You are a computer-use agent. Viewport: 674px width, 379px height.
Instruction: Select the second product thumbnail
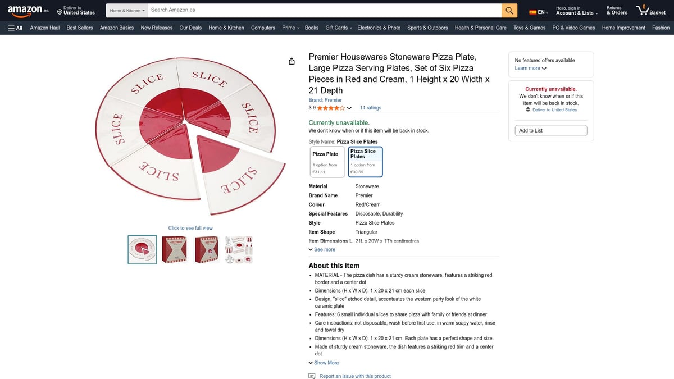[174, 249]
